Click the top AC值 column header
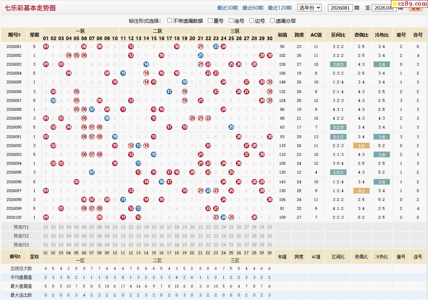 coord(316,35)
